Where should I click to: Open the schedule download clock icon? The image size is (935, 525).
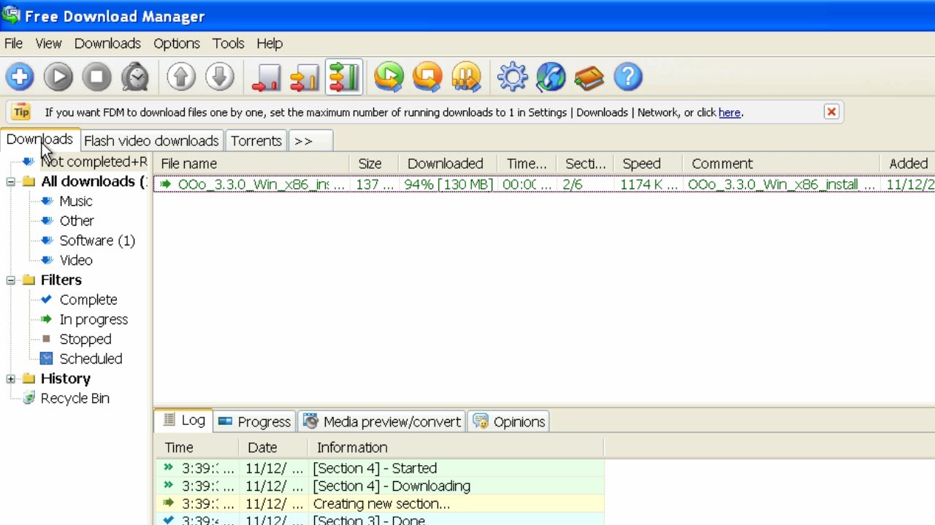coord(135,77)
